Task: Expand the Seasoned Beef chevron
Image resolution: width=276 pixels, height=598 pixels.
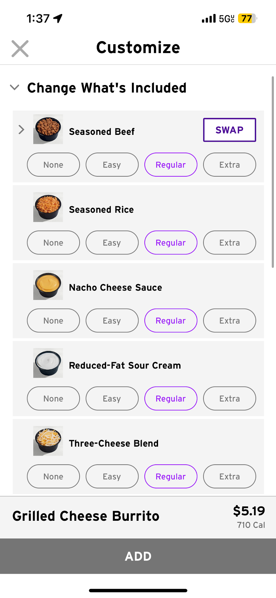Action: [21, 130]
